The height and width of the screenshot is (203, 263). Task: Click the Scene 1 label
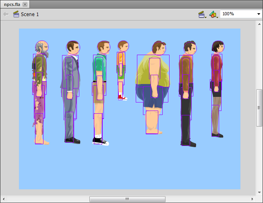pyautogui.click(x=30, y=14)
